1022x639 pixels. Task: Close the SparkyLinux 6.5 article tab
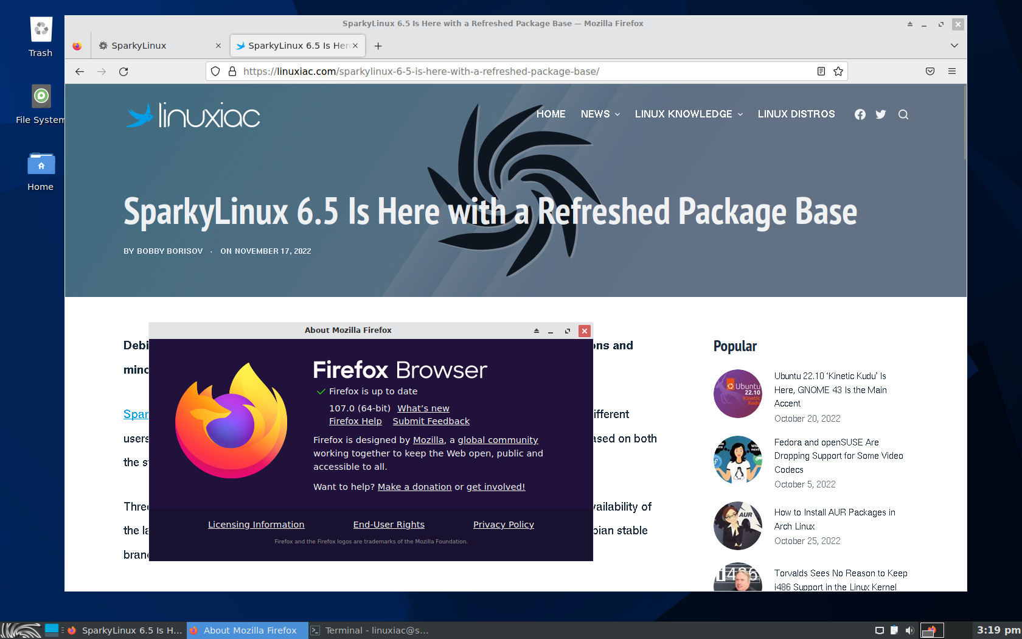[355, 46]
